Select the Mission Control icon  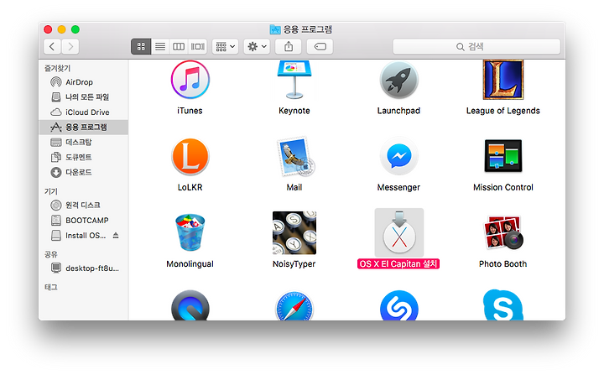(x=503, y=156)
